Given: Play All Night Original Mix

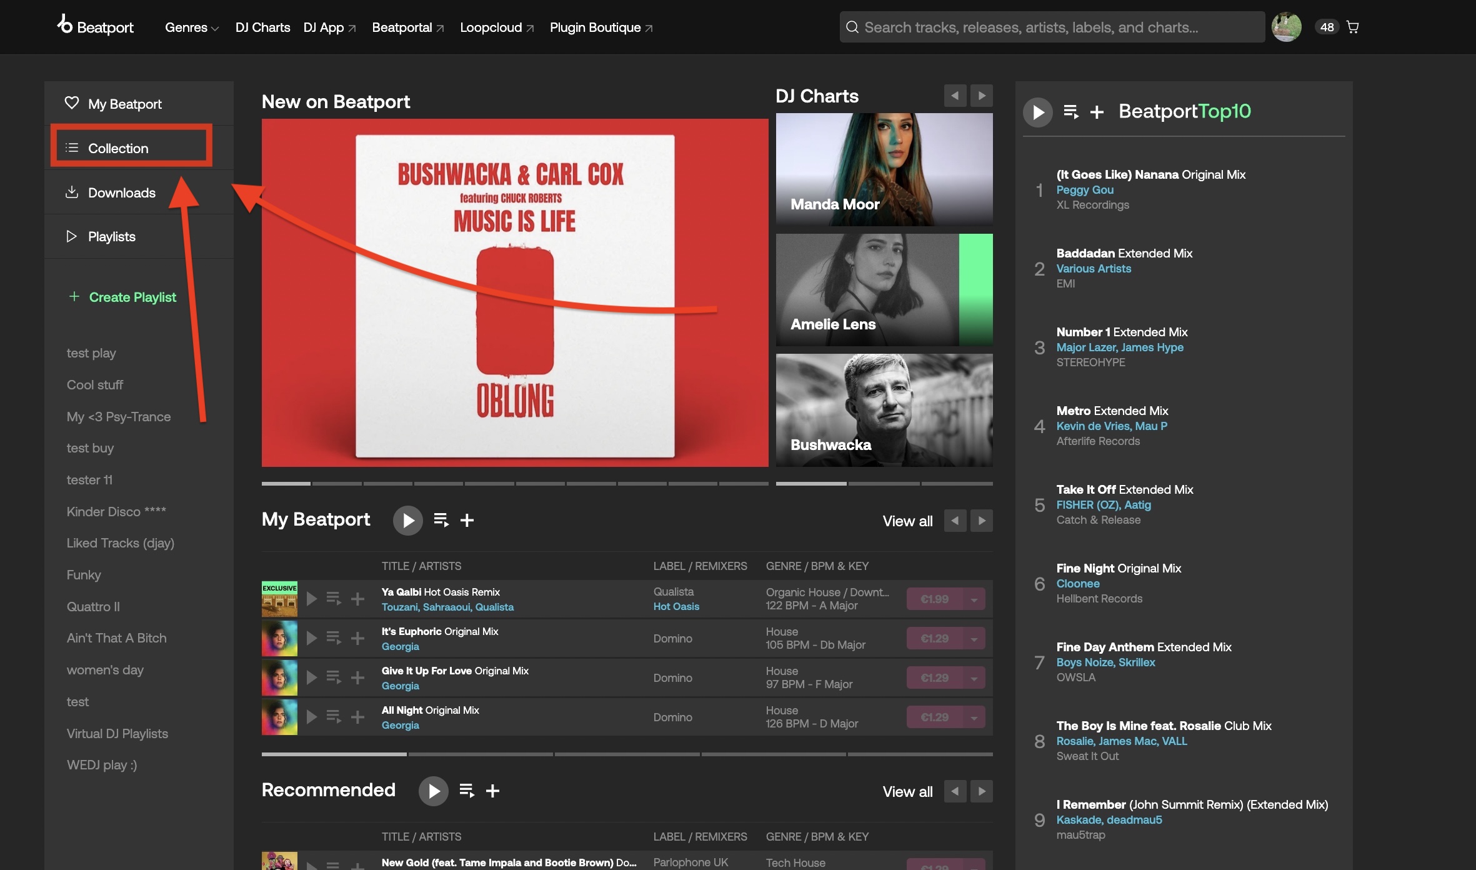Looking at the screenshot, I should coord(311,717).
